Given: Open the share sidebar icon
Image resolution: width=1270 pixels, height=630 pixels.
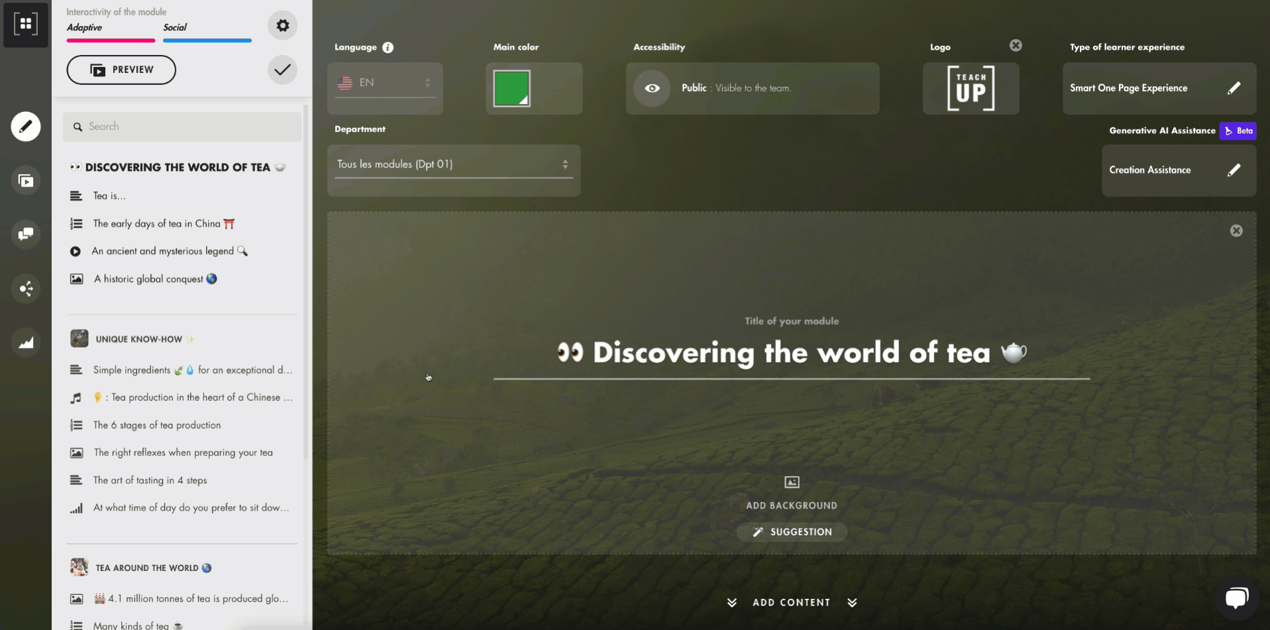Looking at the screenshot, I should pyautogui.click(x=26, y=289).
